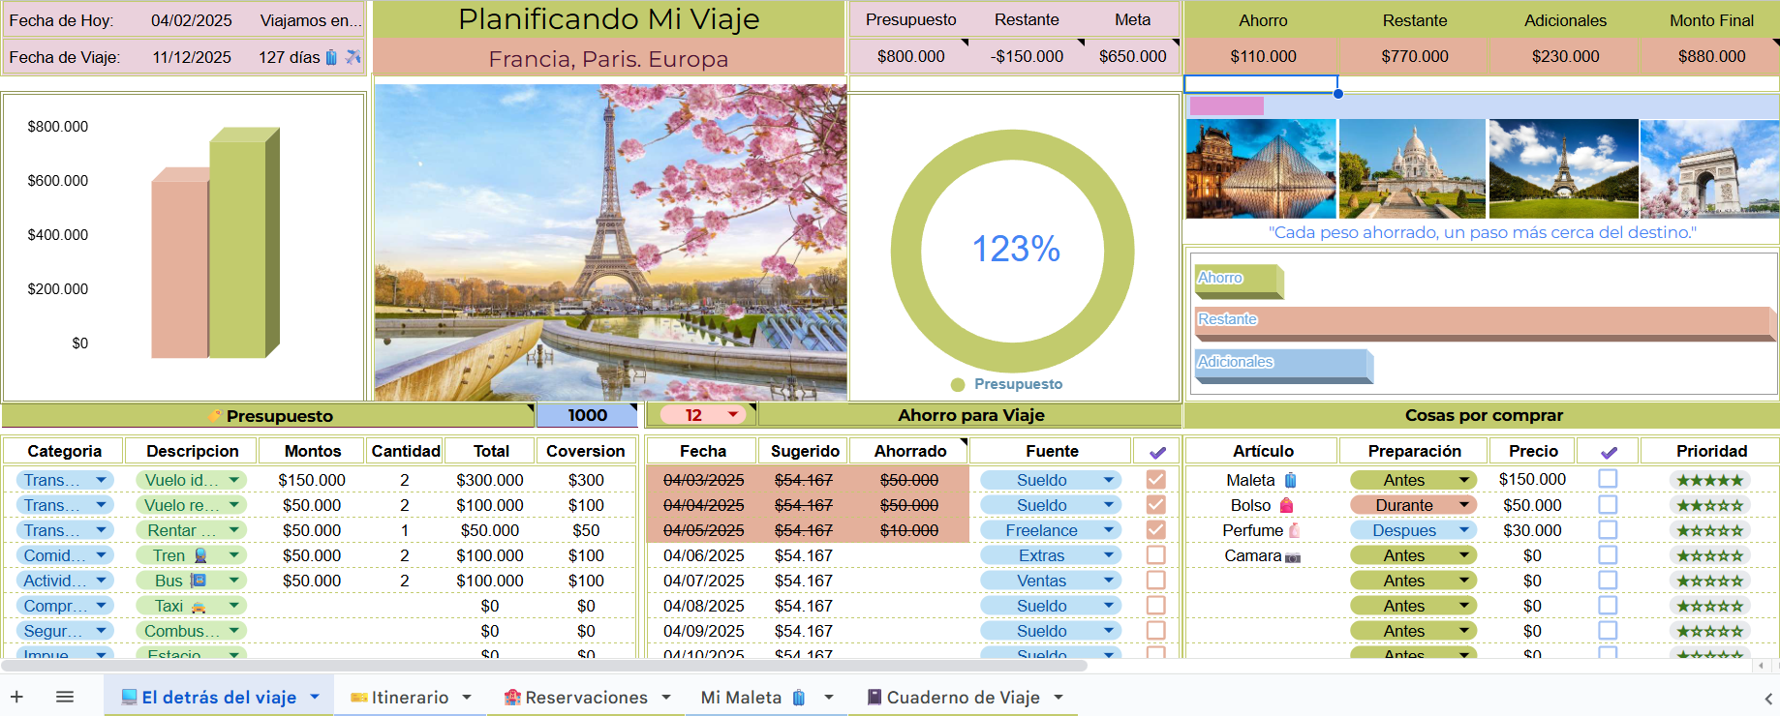Click the airplane emoji in the Fecha de Viaje row

tap(353, 57)
